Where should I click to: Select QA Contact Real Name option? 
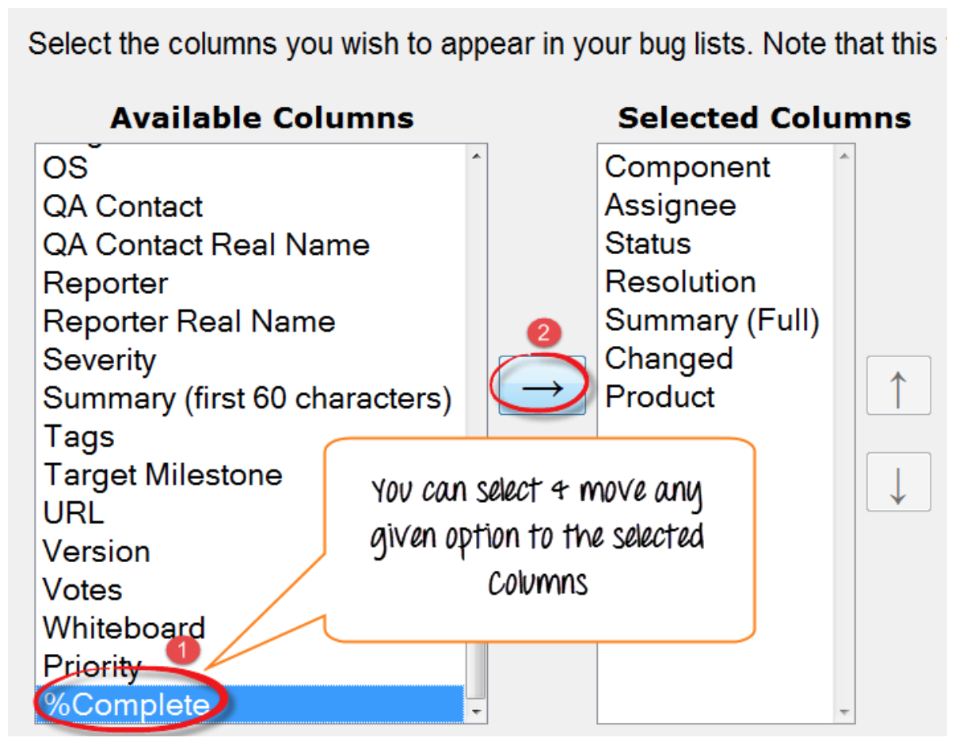coord(206,245)
